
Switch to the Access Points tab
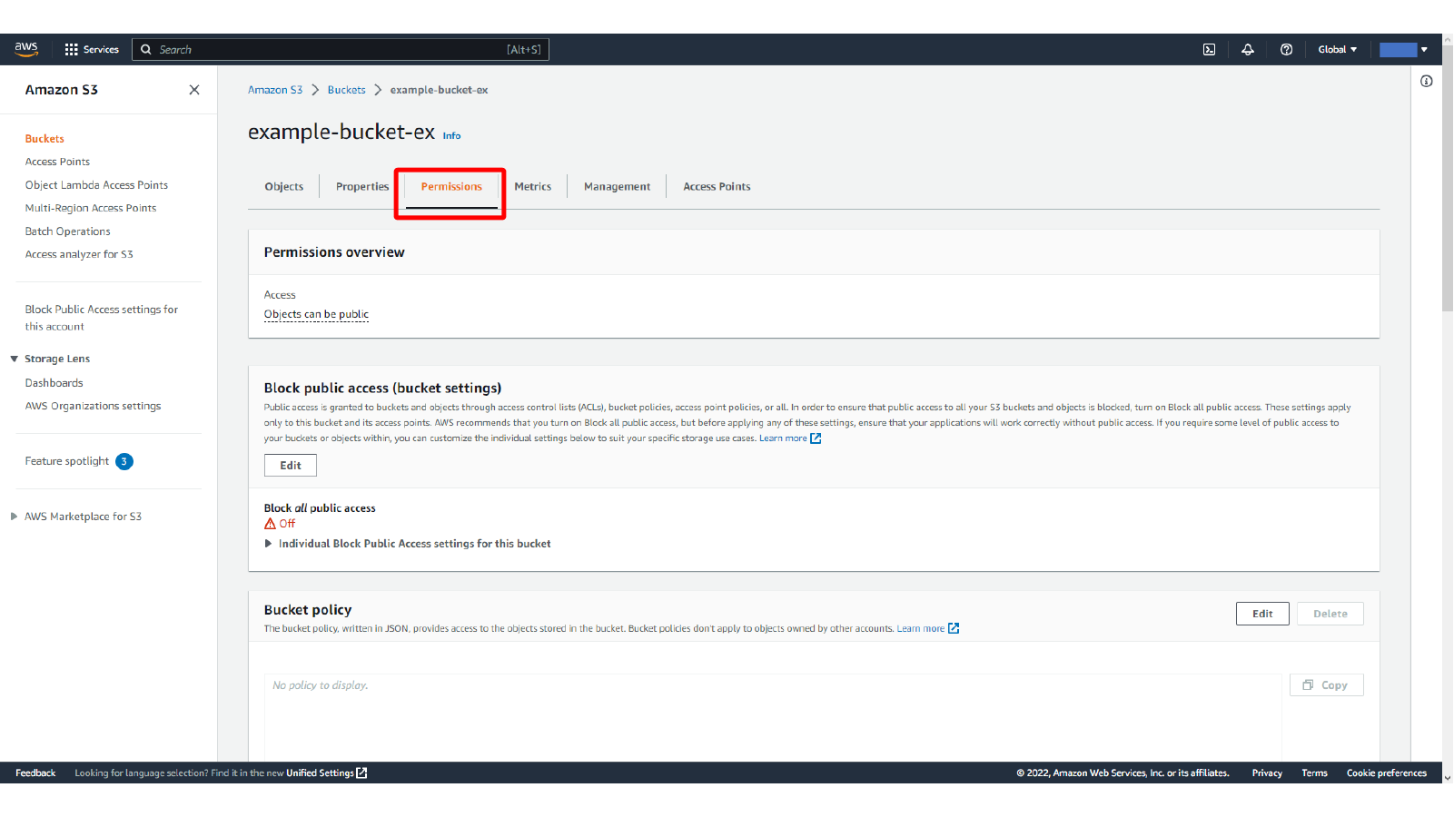[717, 187]
